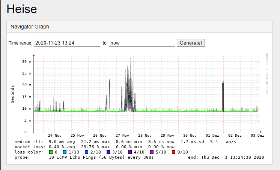Click the '0.00 % now' packet loss value

tap(161, 147)
